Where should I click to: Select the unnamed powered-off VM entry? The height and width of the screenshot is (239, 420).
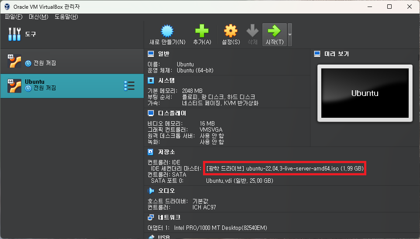72,61
